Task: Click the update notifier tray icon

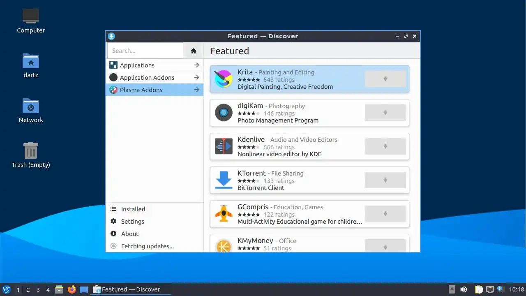Action: pyautogui.click(x=501, y=289)
